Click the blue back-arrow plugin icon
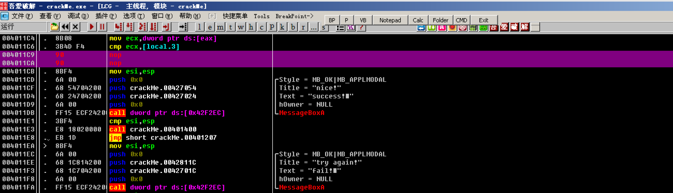 coord(421,28)
